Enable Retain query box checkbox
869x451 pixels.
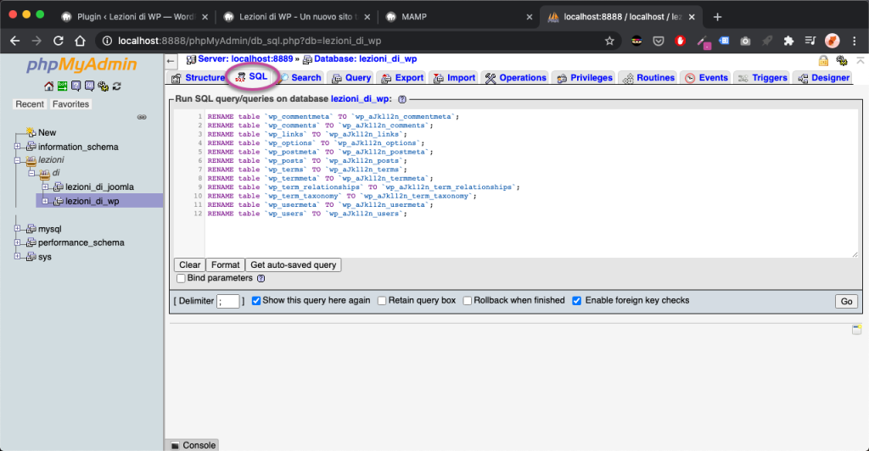[382, 300]
